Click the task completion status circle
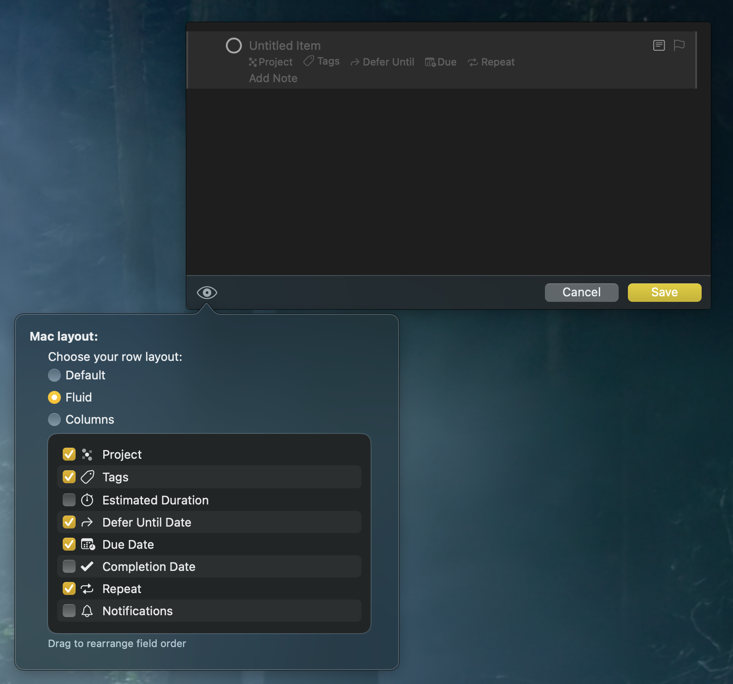This screenshot has width=733, height=684. pos(234,46)
